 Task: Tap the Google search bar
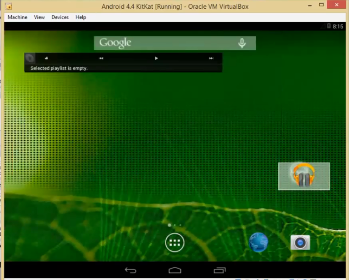tap(175, 43)
